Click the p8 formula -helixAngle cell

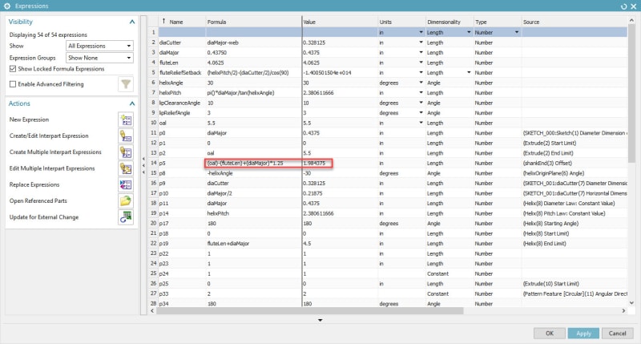tap(253, 173)
